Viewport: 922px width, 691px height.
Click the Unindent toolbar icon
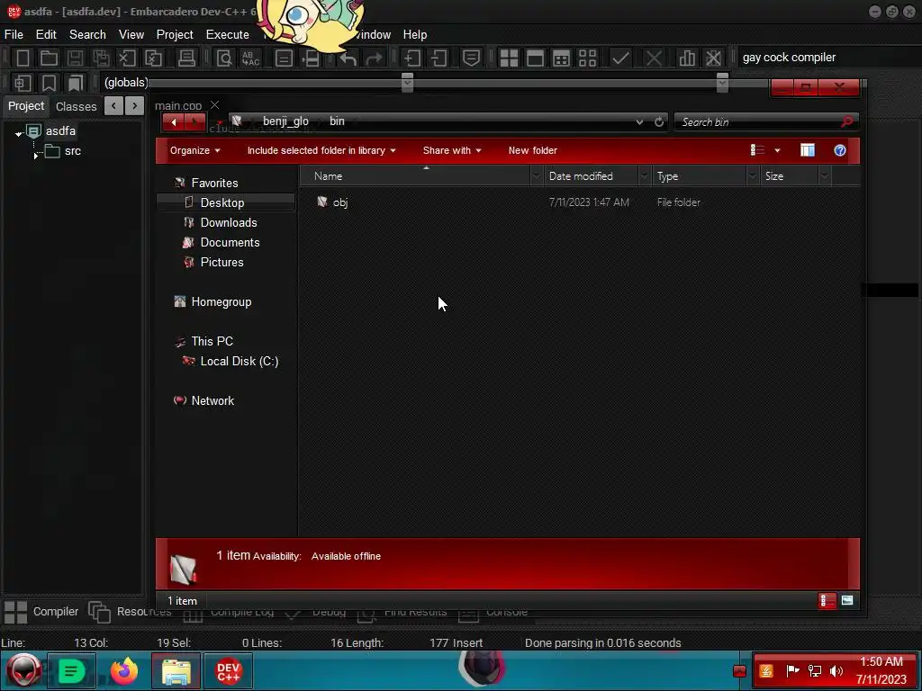click(438, 58)
